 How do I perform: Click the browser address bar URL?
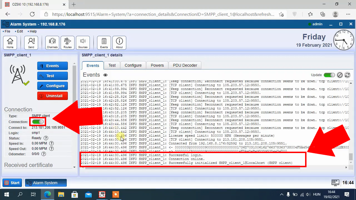pos(163,14)
